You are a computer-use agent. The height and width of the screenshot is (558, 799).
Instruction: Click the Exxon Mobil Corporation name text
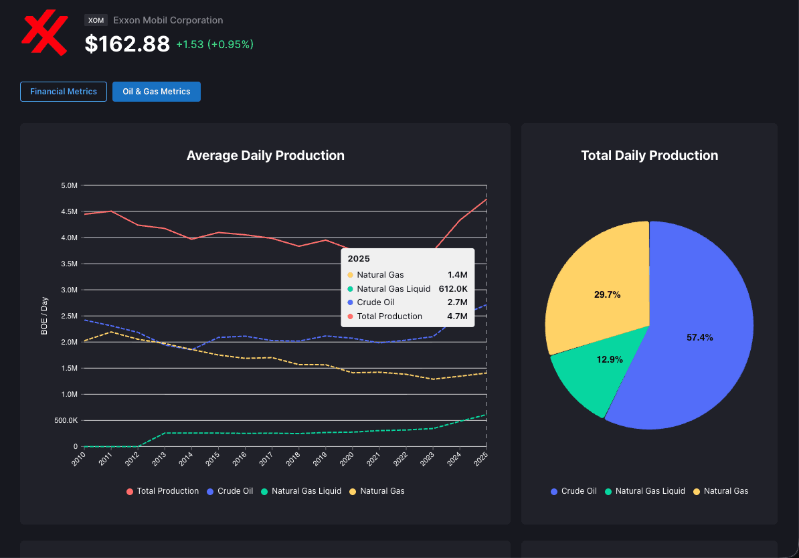168,20
